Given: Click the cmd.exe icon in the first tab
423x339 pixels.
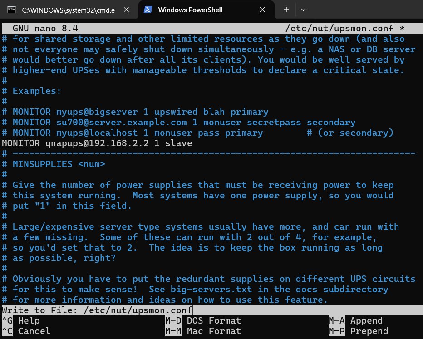Looking at the screenshot, I should (13, 10).
